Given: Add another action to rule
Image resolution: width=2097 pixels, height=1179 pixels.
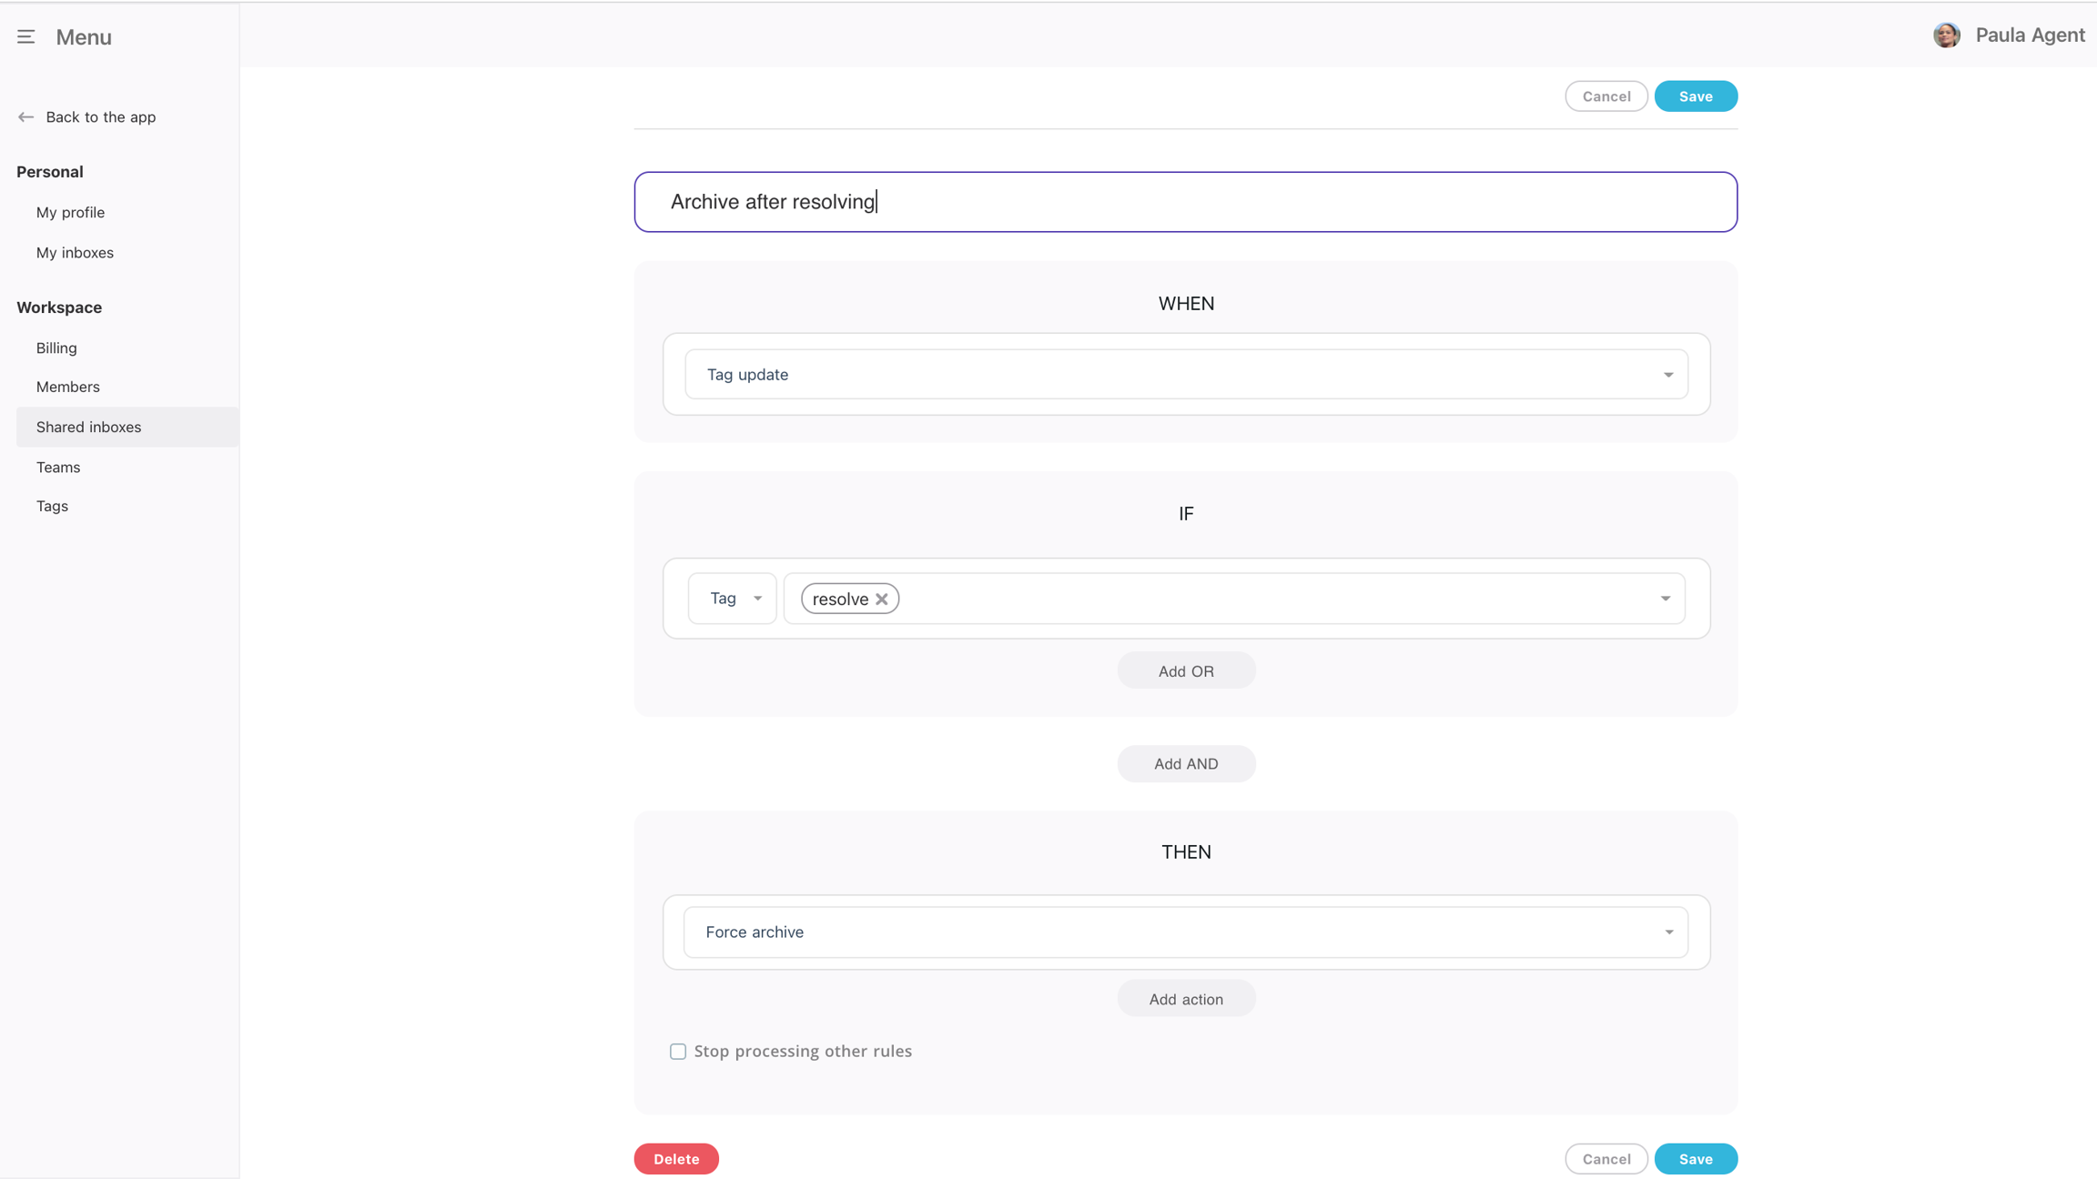Looking at the screenshot, I should (x=1185, y=999).
